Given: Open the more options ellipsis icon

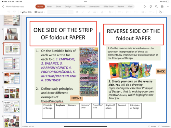Looking at the screenshot, I should [168, 6].
